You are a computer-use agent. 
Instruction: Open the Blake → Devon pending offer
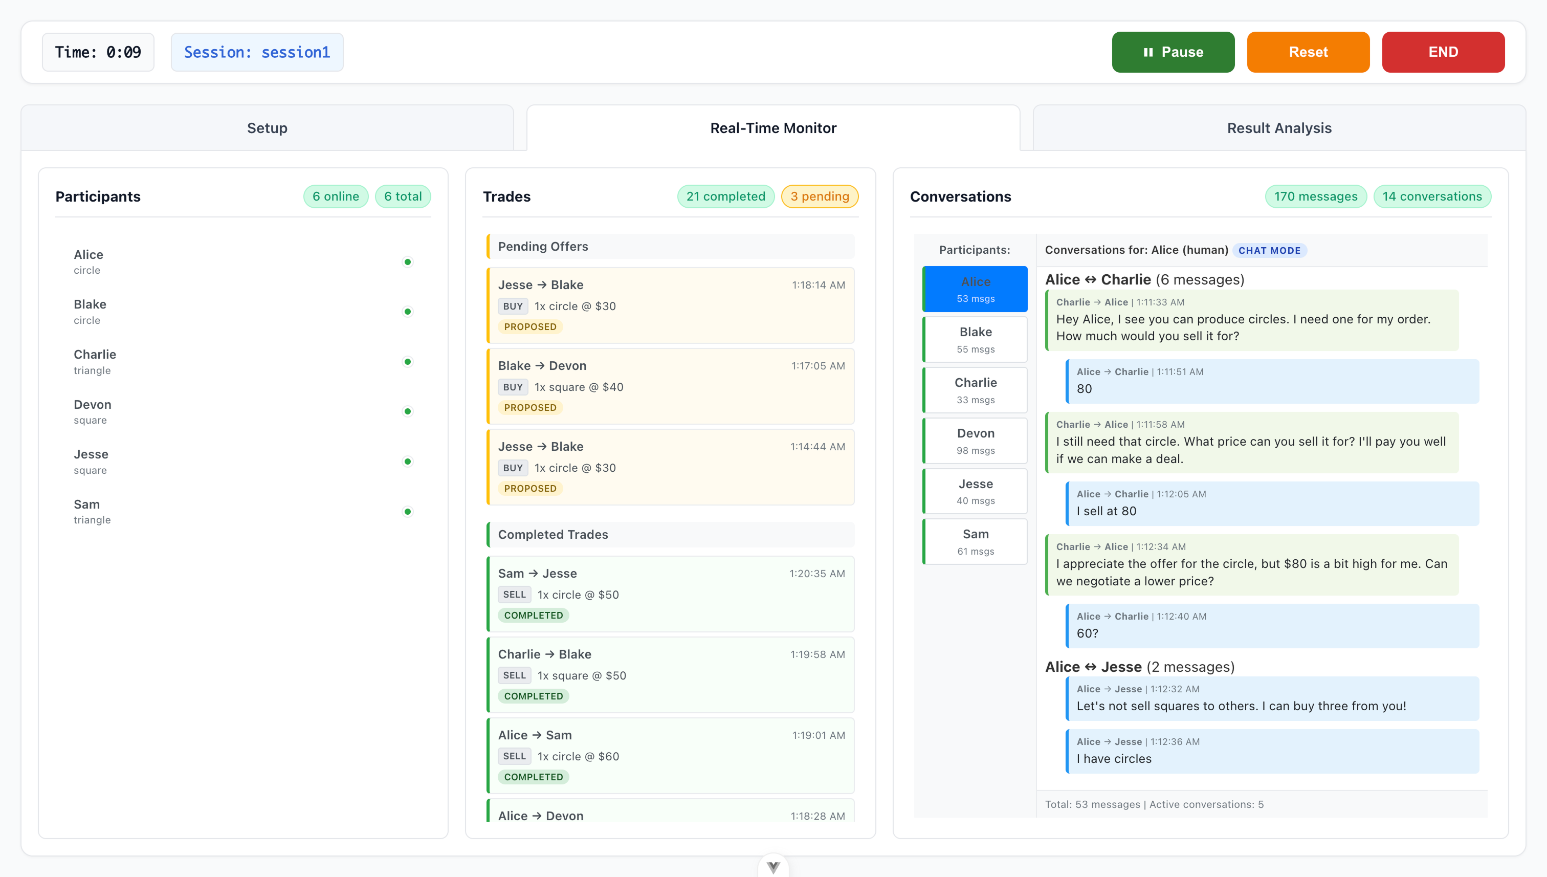[x=671, y=386]
